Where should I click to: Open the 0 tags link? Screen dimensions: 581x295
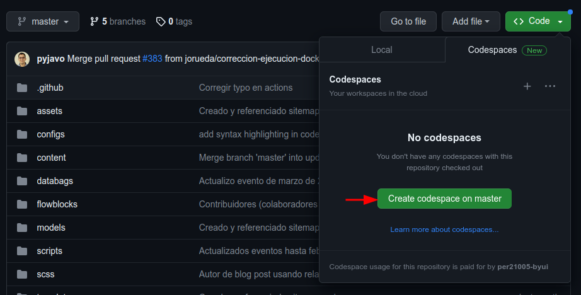174,21
